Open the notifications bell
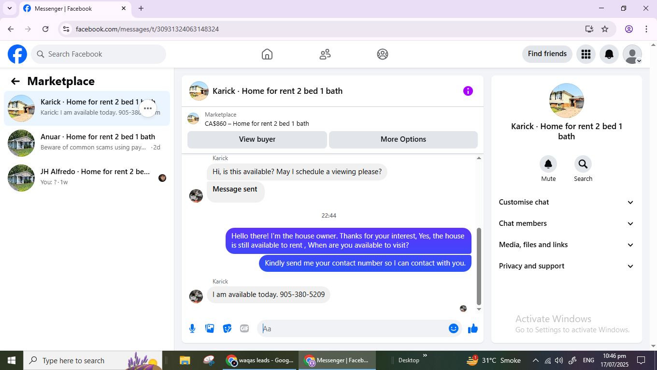Image resolution: width=657 pixels, height=370 pixels. (609, 54)
